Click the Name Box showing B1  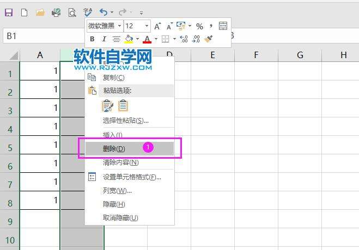(x=44, y=36)
